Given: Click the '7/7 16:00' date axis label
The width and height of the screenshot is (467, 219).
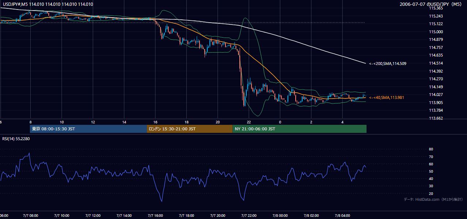Looking at the screenshot, I should (x=155, y=216).
